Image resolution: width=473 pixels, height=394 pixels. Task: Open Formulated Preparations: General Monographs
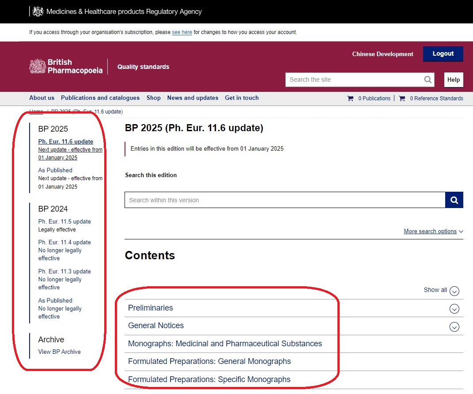[x=209, y=361]
